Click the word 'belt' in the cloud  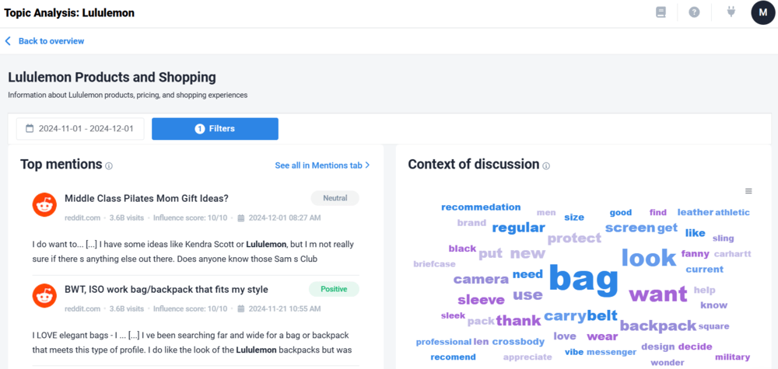click(x=602, y=315)
